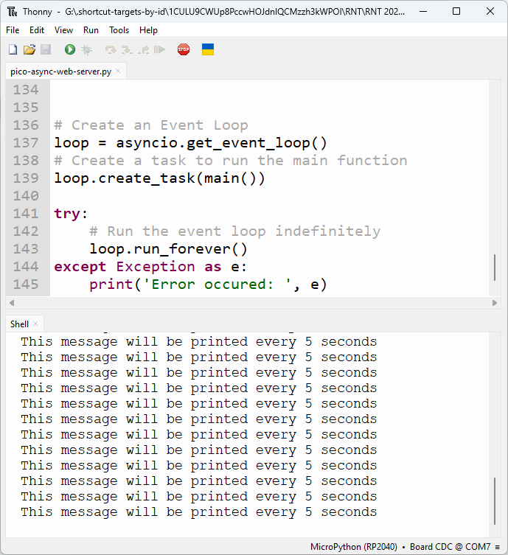Screen dimensions: 508x555
Task: Click the Save floppy disk icon
Action: pos(46,49)
